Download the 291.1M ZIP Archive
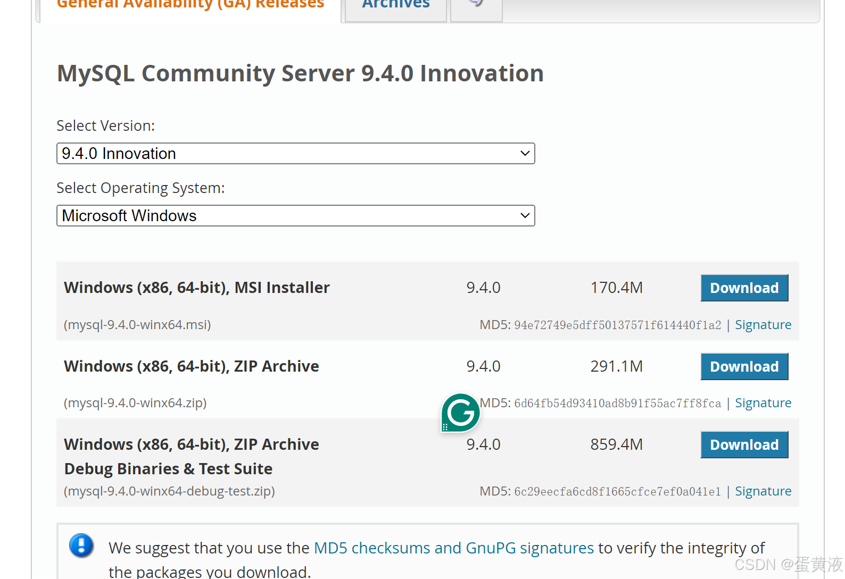The width and height of the screenshot is (845, 579). [x=744, y=367]
